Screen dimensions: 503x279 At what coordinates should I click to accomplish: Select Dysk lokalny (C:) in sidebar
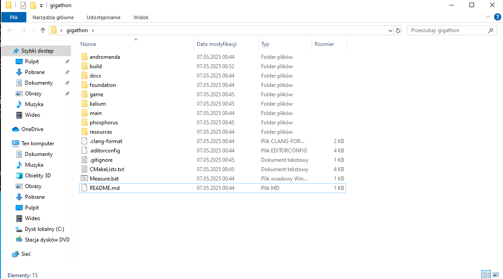(x=44, y=229)
